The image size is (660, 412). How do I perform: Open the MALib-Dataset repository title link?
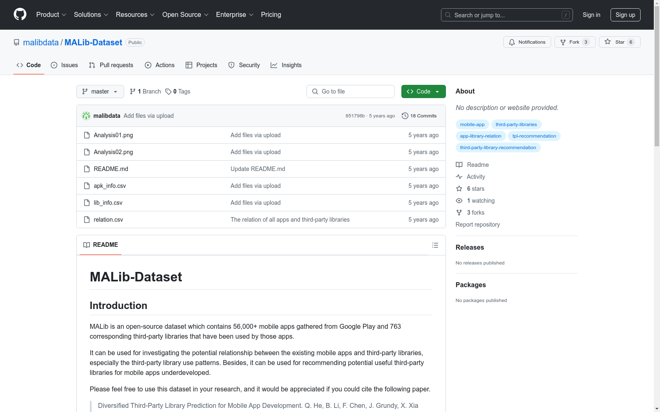(x=93, y=42)
